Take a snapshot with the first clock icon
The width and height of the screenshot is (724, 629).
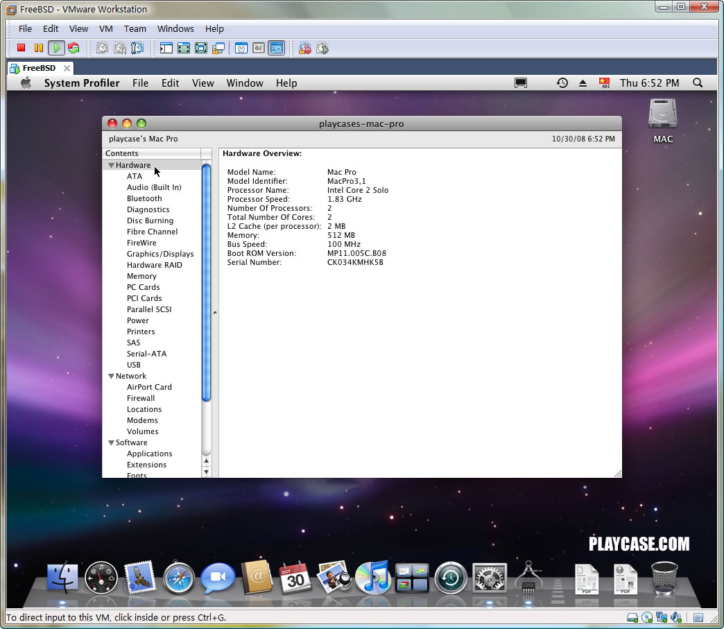pos(102,48)
